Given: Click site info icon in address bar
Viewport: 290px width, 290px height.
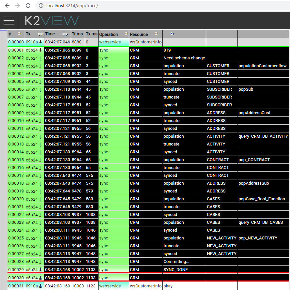Looking at the screenshot, I should pos(41,6).
